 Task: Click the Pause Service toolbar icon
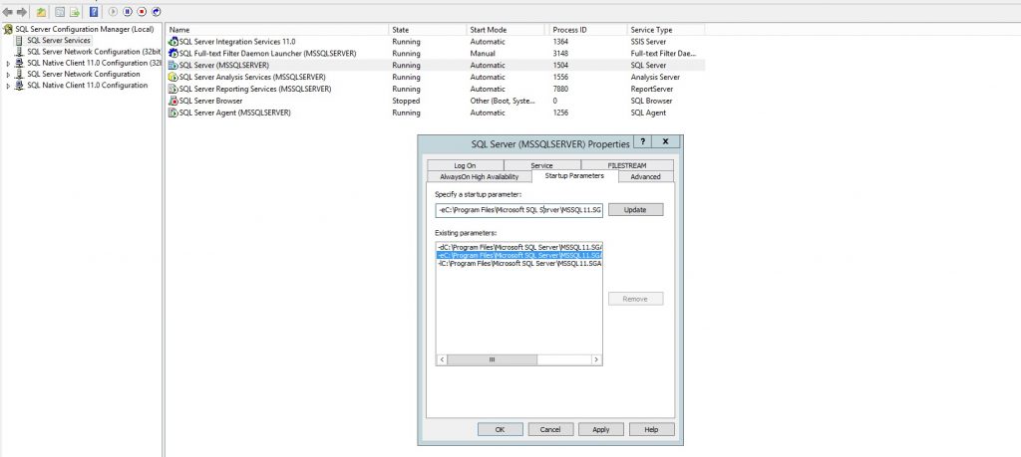click(128, 12)
